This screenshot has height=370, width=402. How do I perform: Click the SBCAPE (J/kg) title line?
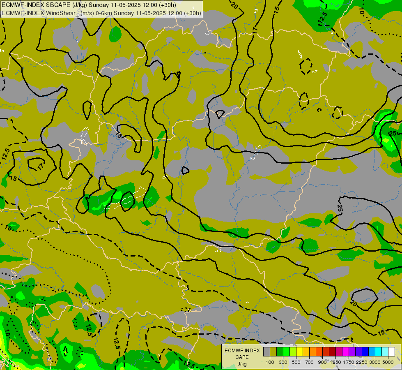89,5
